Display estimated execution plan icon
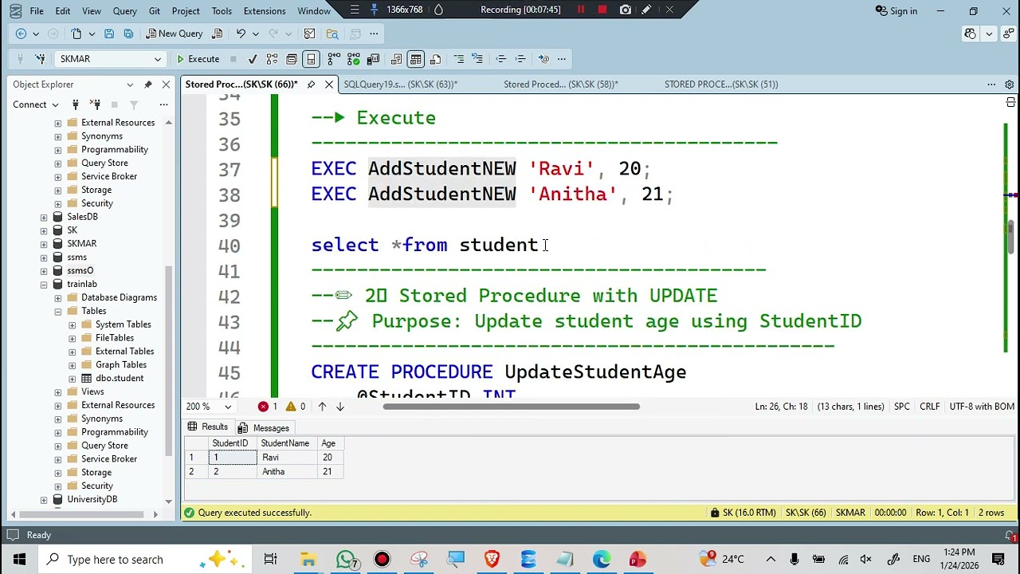Screen dimensions: 1020x574 coord(273,59)
